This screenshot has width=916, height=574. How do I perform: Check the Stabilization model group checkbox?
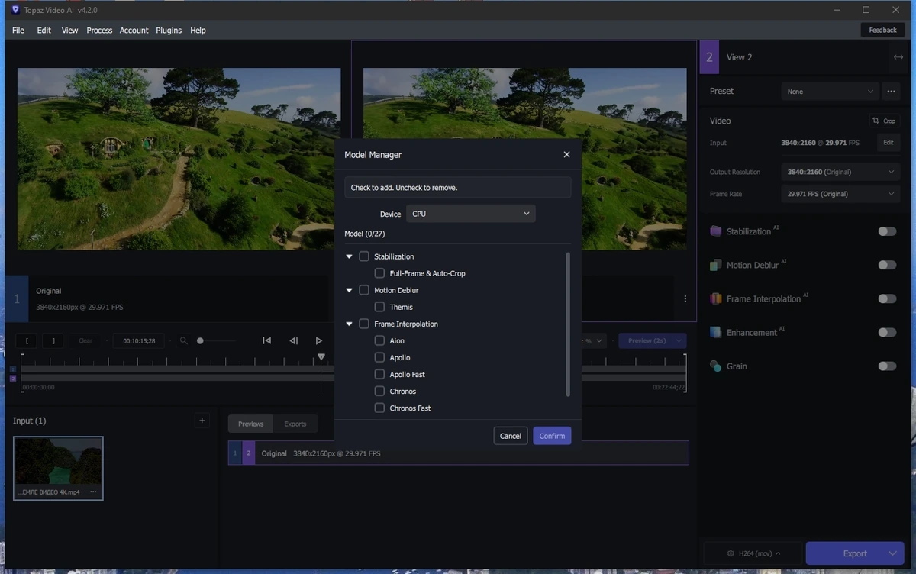[x=364, y=256]
